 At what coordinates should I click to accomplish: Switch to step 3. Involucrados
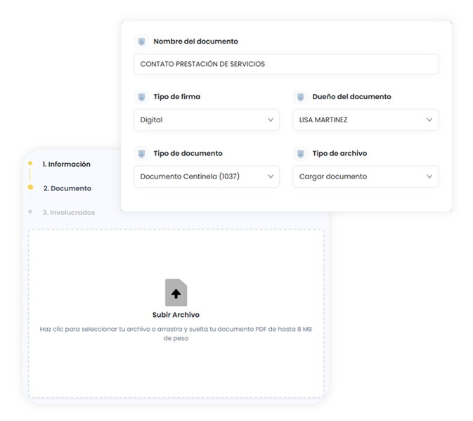tap(68, 212)
